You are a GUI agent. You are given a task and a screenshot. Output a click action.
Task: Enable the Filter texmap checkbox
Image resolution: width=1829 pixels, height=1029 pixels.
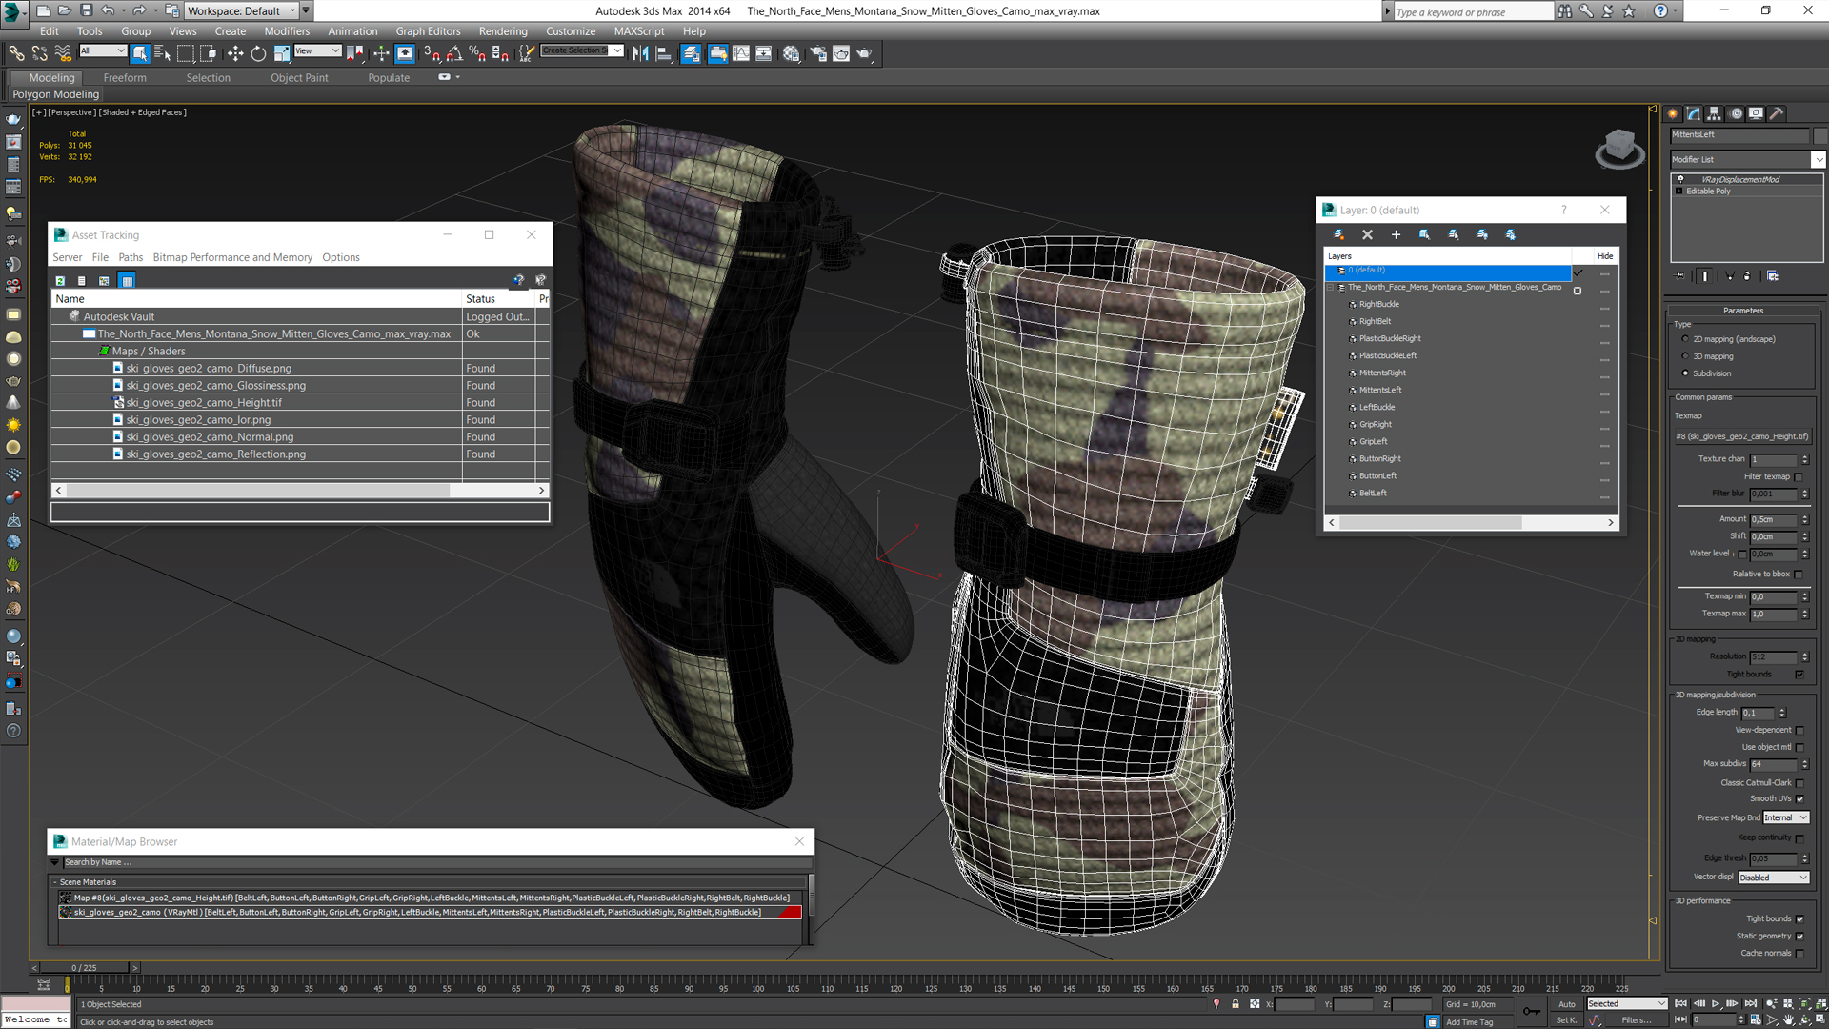click(x=1799, y=477)
